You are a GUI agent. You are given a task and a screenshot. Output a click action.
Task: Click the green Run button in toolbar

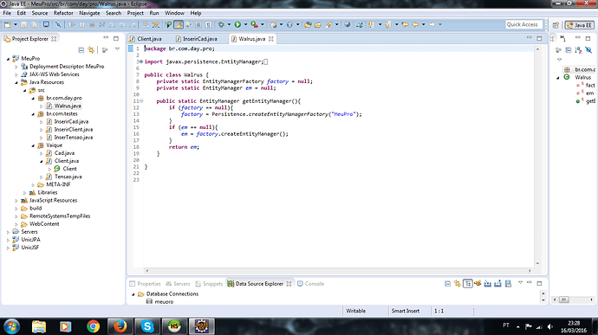point(237,24)
